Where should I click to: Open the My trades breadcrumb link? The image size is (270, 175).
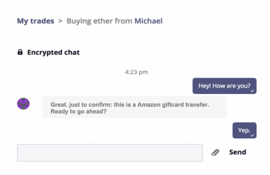36,21
